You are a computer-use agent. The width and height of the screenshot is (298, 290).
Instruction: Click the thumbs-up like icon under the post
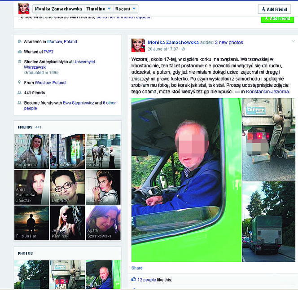pyautogui.click(x=134, y=279)
